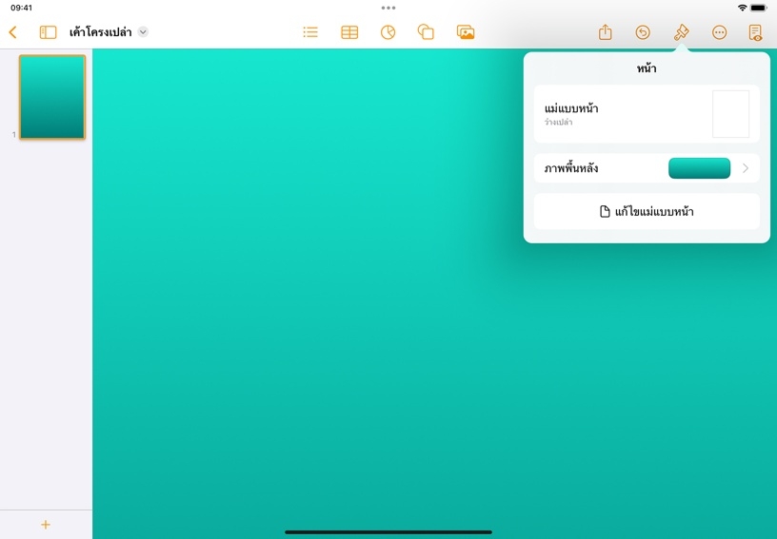This screenshot has height=539, width=777.
Task: Undo the last action
Action: (643, 32)
